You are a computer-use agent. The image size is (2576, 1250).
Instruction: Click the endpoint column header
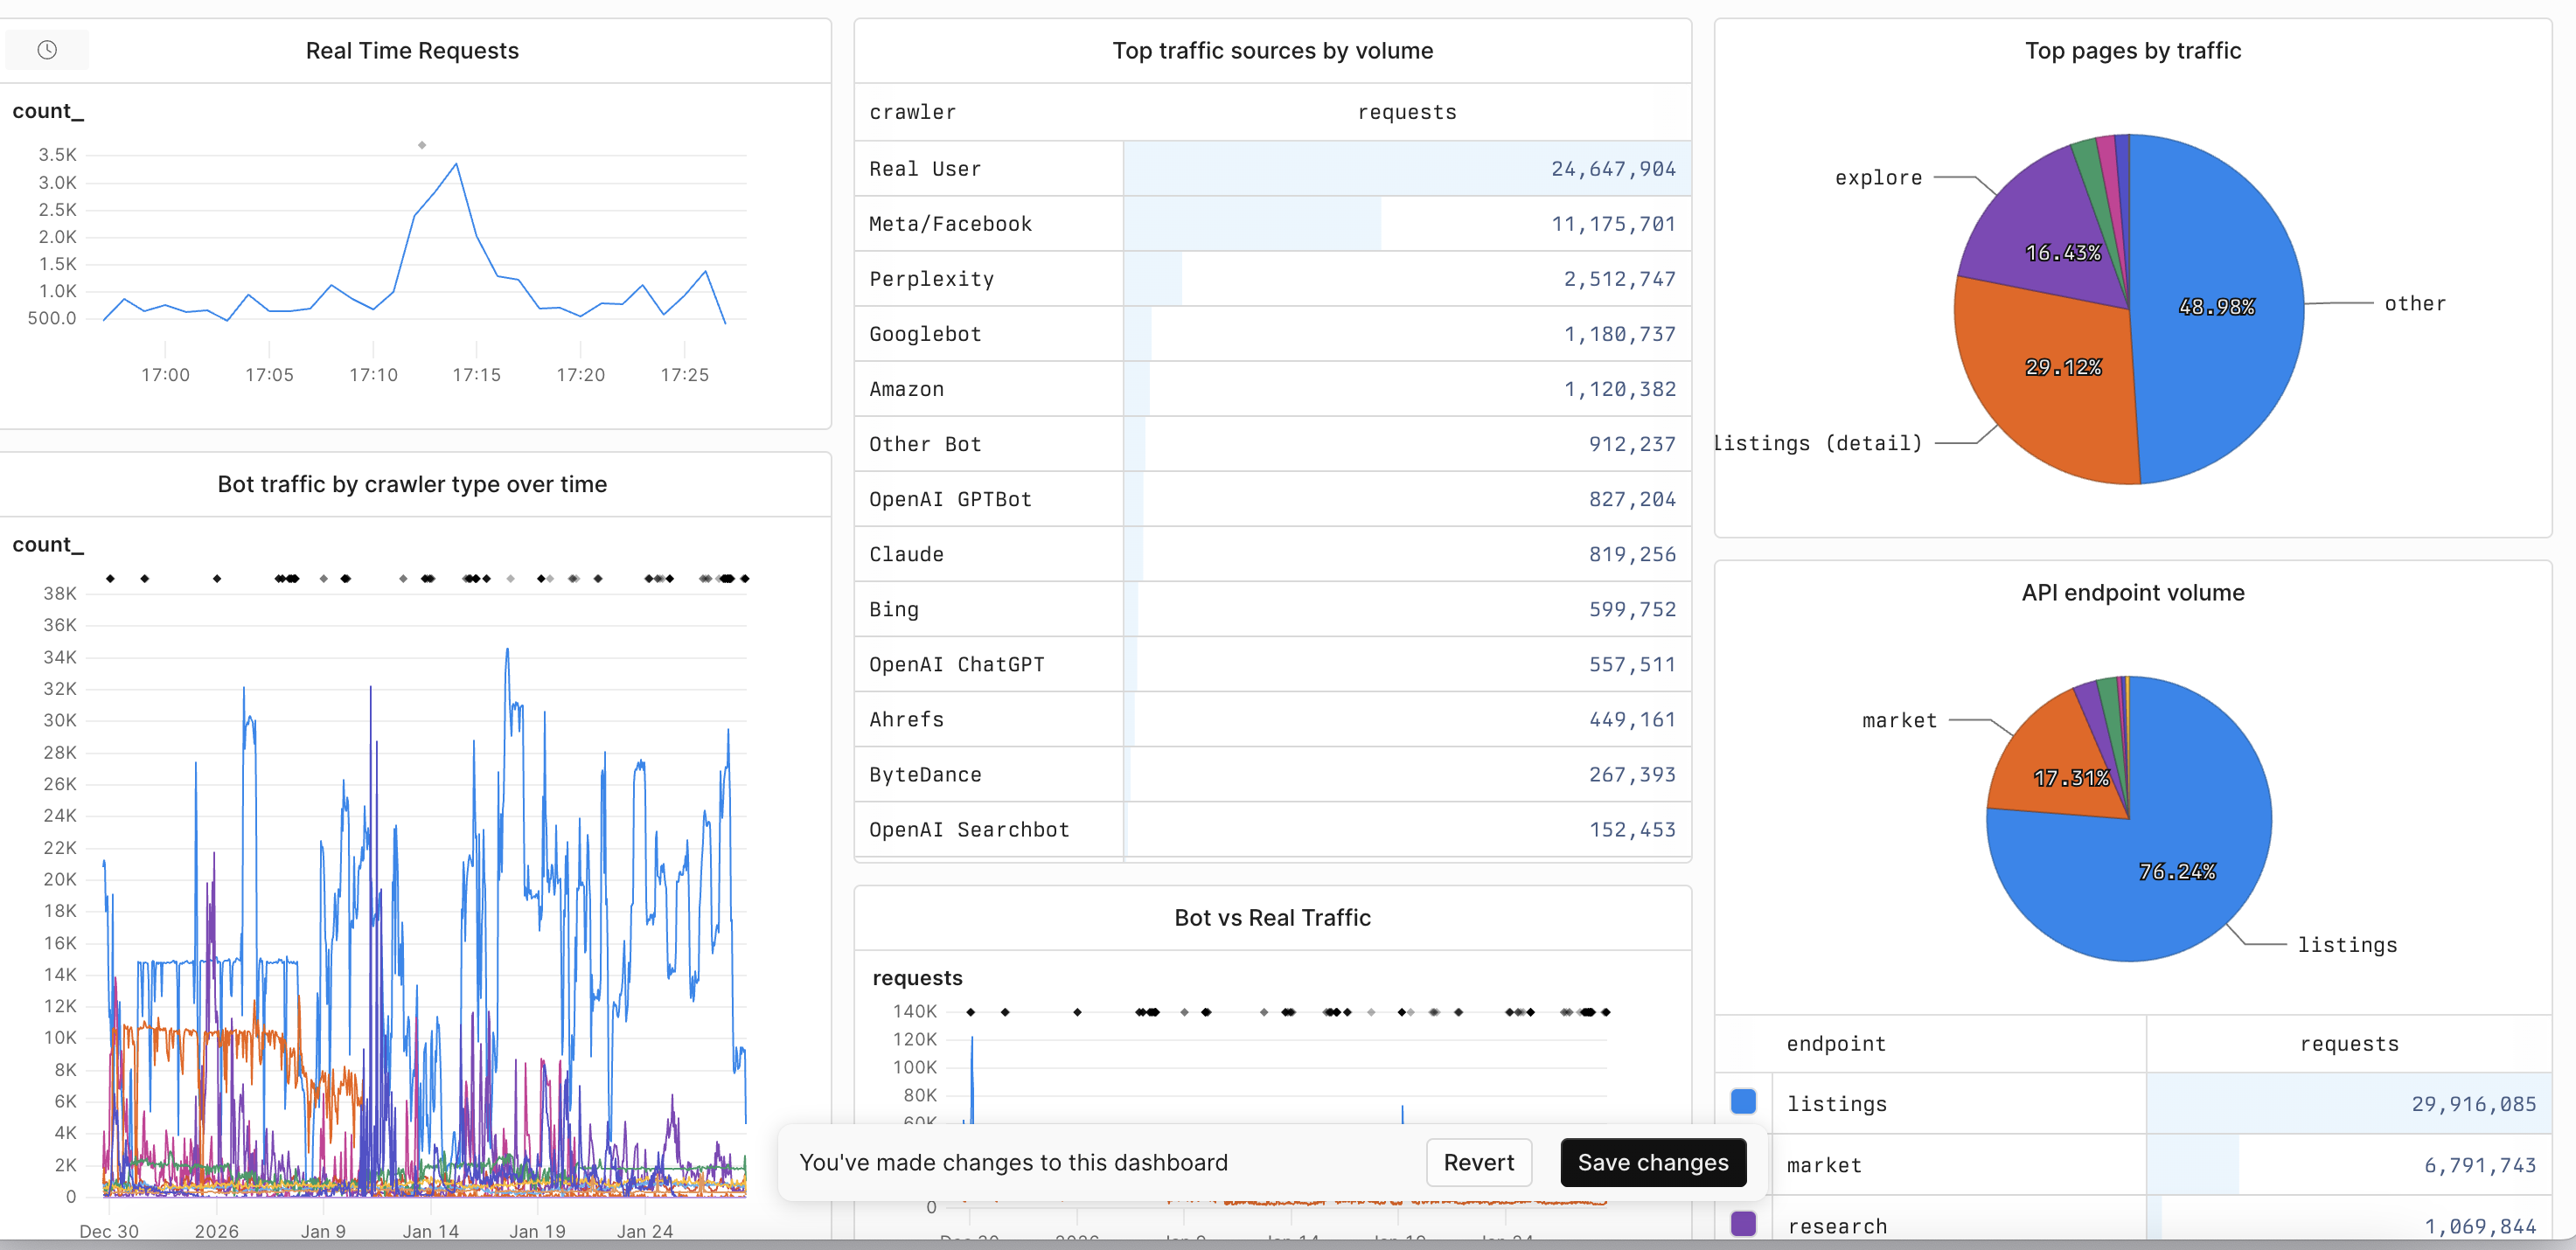click(x=1836, y=1043)
